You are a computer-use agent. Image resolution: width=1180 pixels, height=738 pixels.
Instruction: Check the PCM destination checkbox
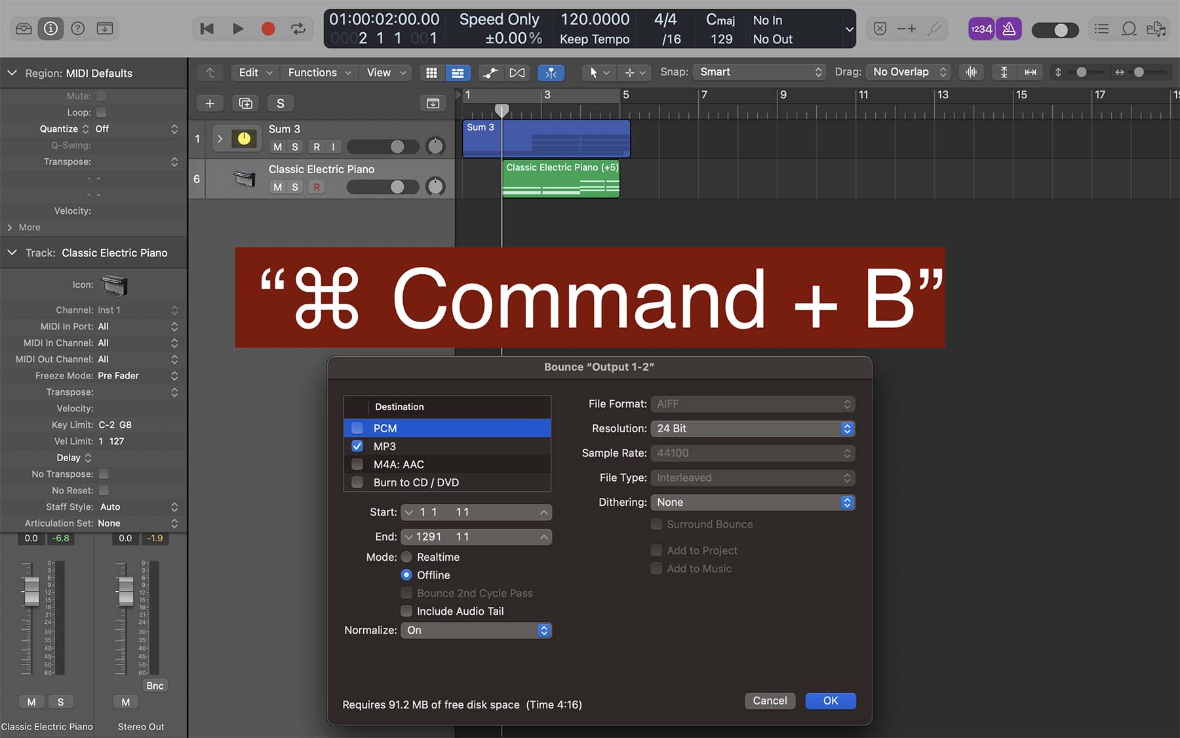(x=357, y=428)
